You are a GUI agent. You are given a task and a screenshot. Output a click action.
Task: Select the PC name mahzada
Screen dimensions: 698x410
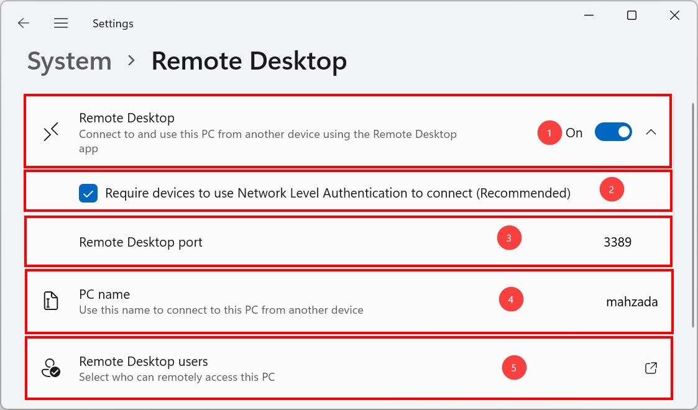tap(632, 301)
